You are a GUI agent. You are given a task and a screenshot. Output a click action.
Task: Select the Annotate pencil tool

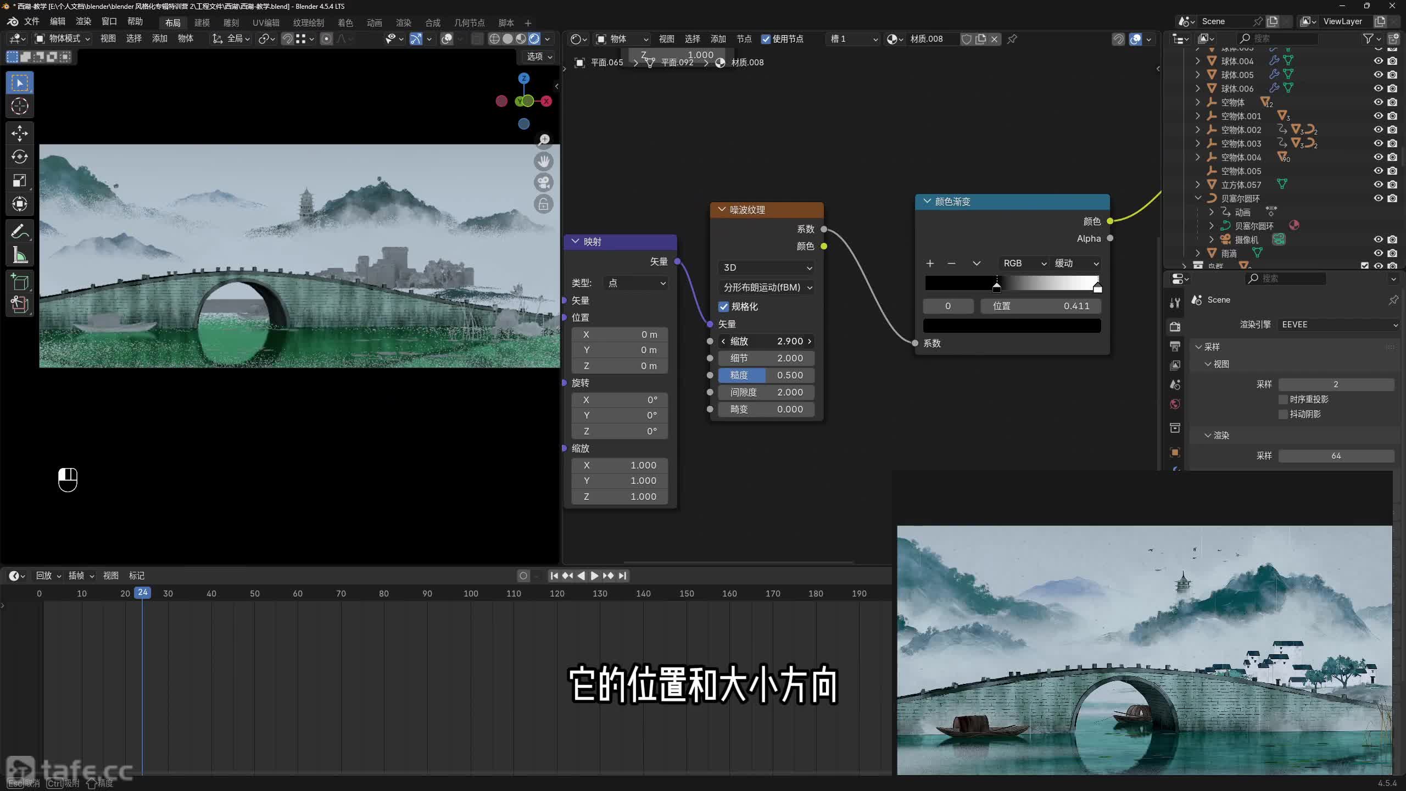[x=20, y=231]
